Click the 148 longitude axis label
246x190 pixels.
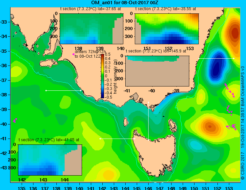tap(171, 188)
